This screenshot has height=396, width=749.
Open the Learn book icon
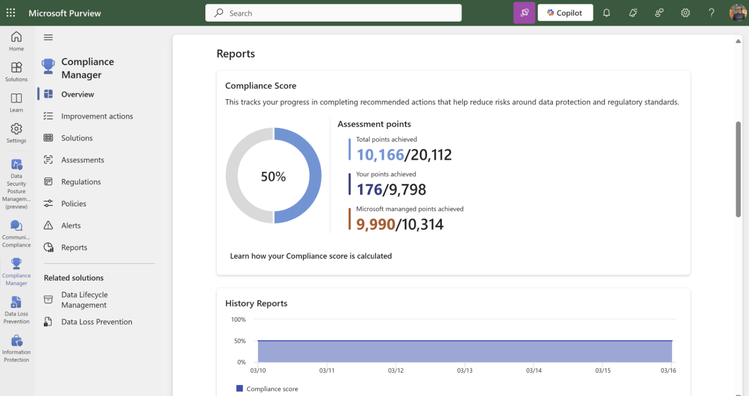tap(16, 98)
